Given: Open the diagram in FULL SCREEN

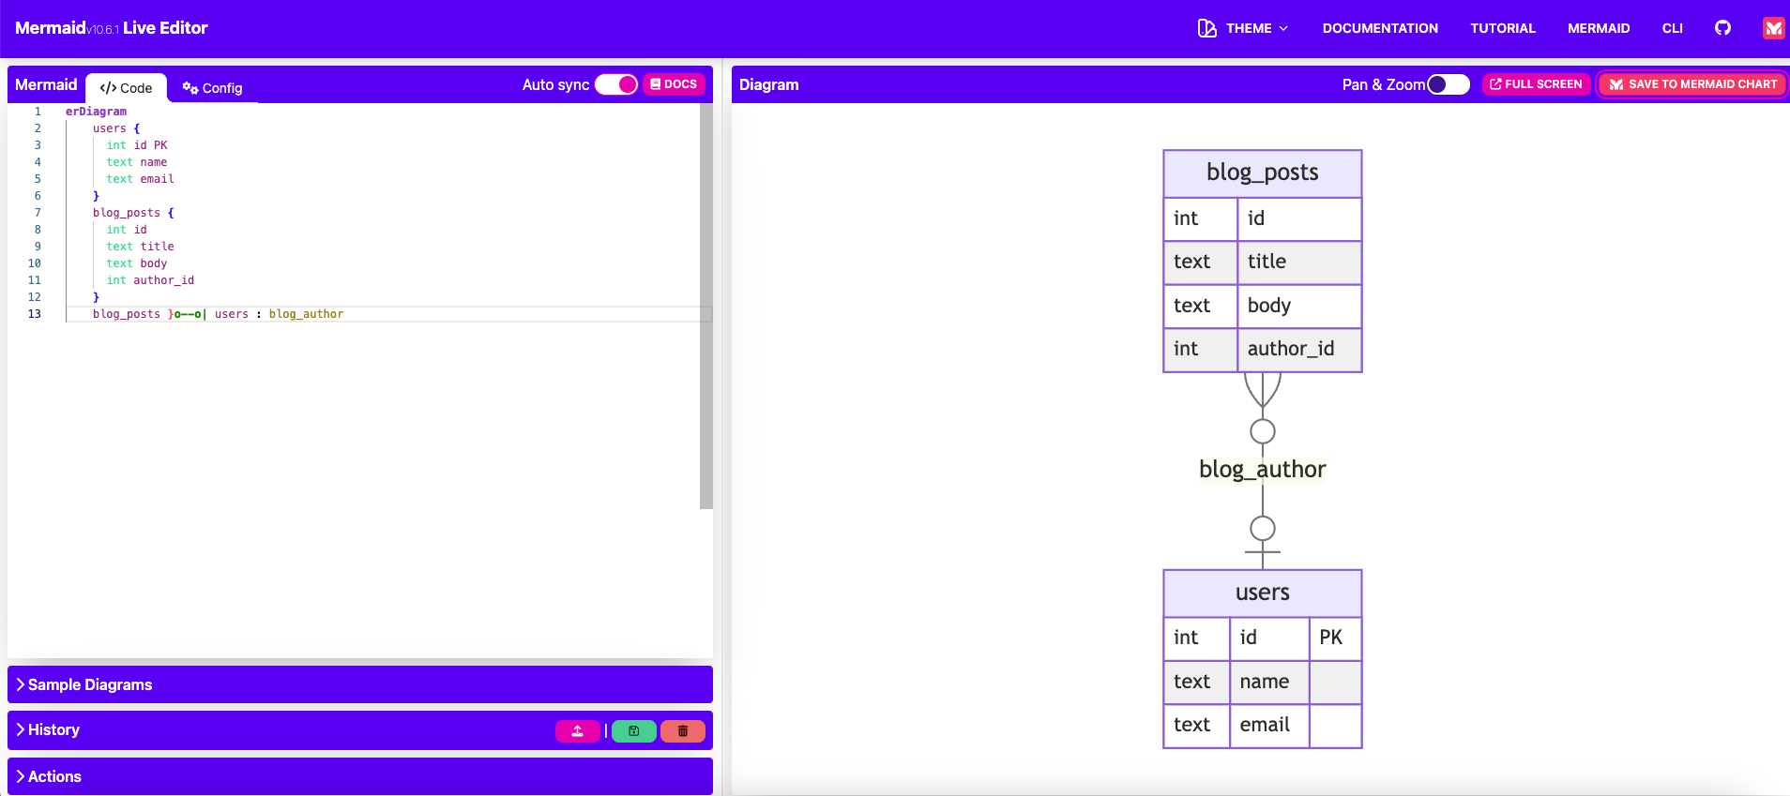Looking at the screenshot, I should [1537, 84].
